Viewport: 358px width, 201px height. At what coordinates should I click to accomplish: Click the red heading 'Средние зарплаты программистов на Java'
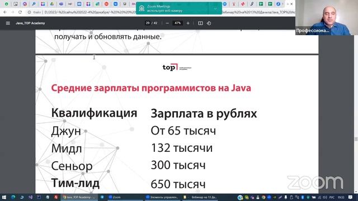pyautogui.click(x=151, y=88)
